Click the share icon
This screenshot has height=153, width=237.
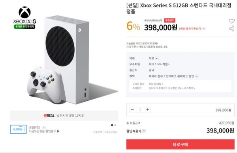click(231, 28)
